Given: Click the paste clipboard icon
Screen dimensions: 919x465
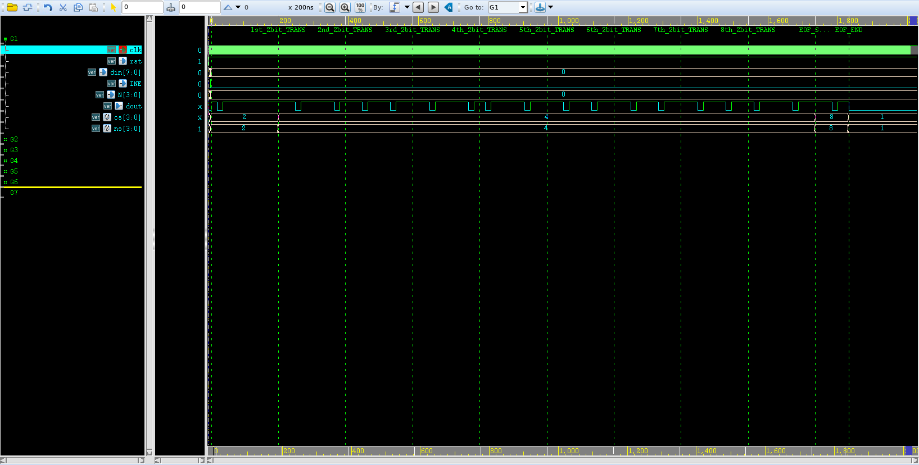Looking at the screenshot, I should (x=93, y=7).
